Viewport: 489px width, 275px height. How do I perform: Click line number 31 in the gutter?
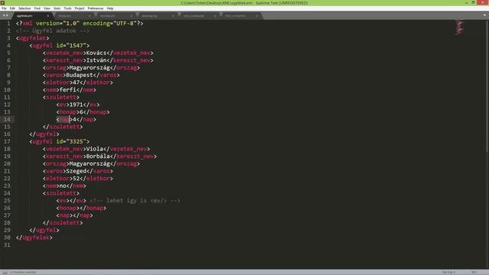(x=7, y=245)
